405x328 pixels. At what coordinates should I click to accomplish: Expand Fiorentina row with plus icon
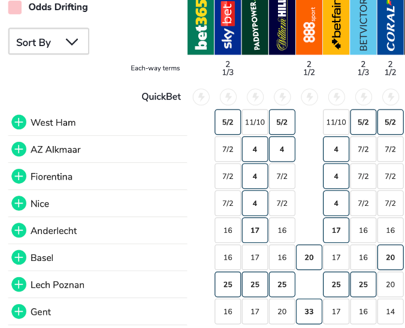[19, 177]
